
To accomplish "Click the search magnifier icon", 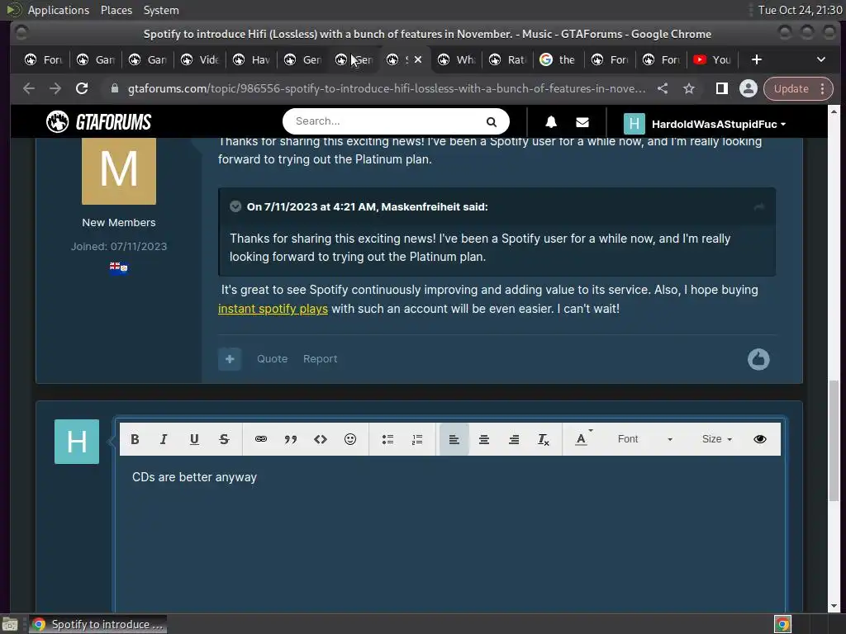I will pyautogui.click(x=491, y=122).
